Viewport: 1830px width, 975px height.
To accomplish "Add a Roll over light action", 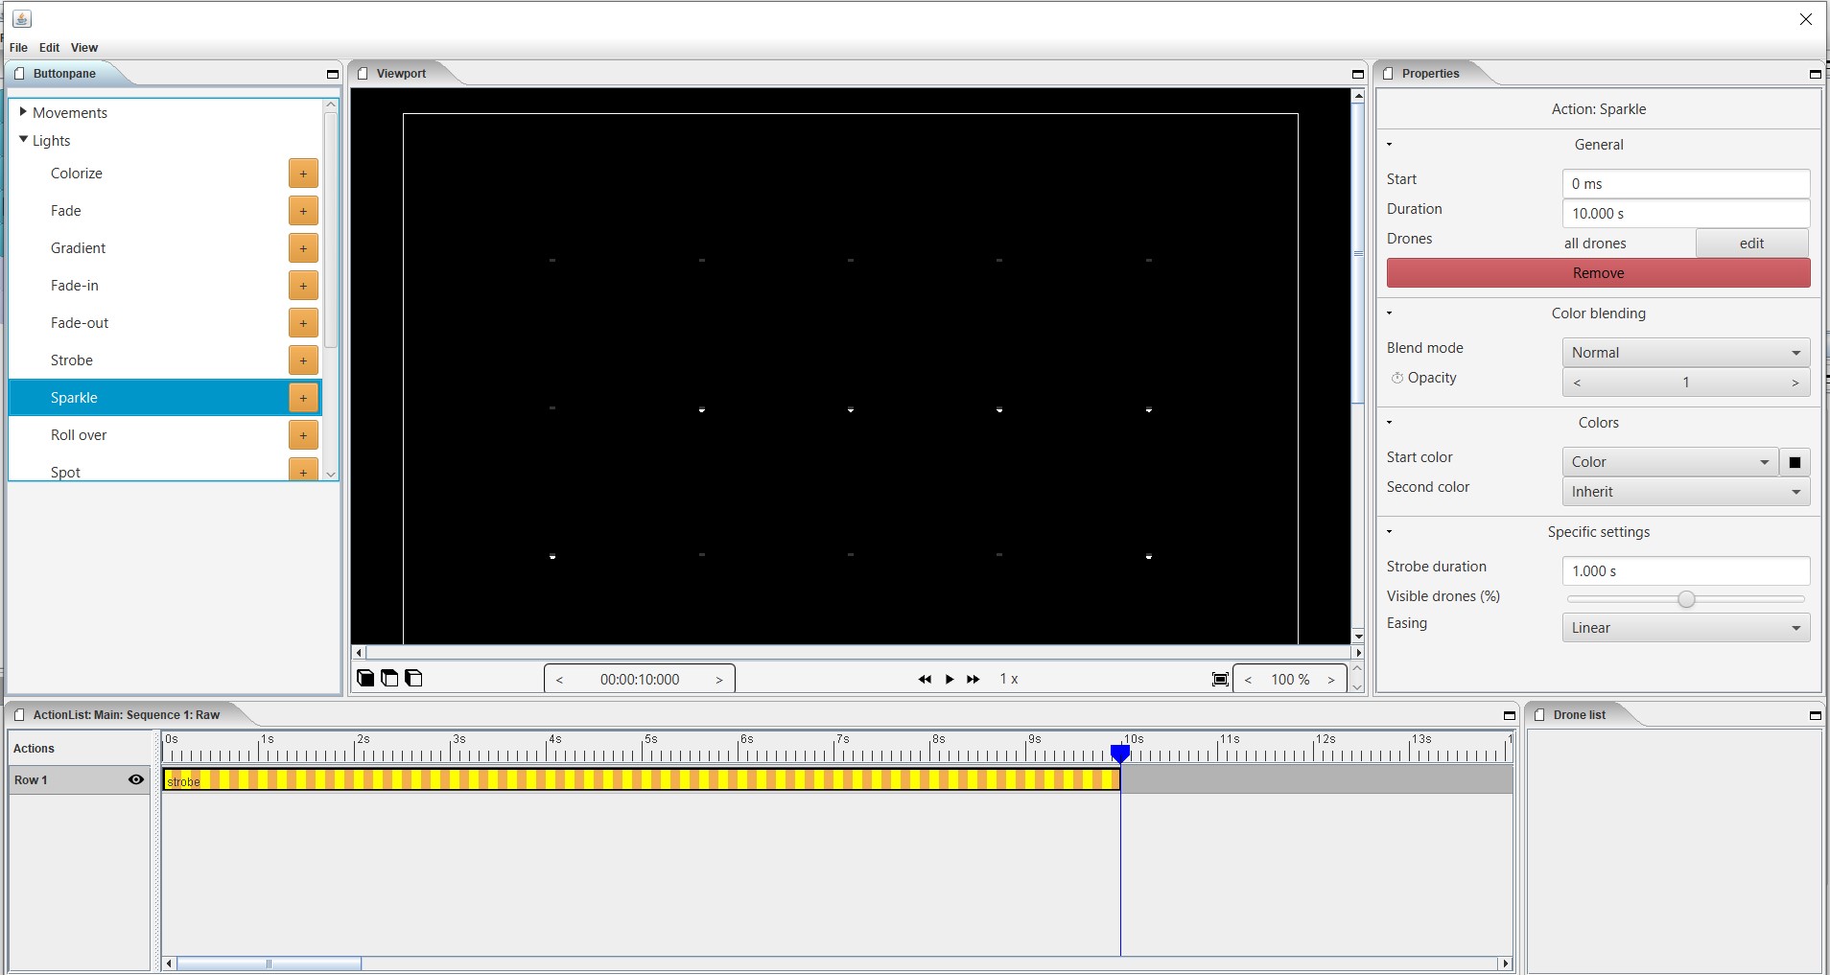I will 303,435.
